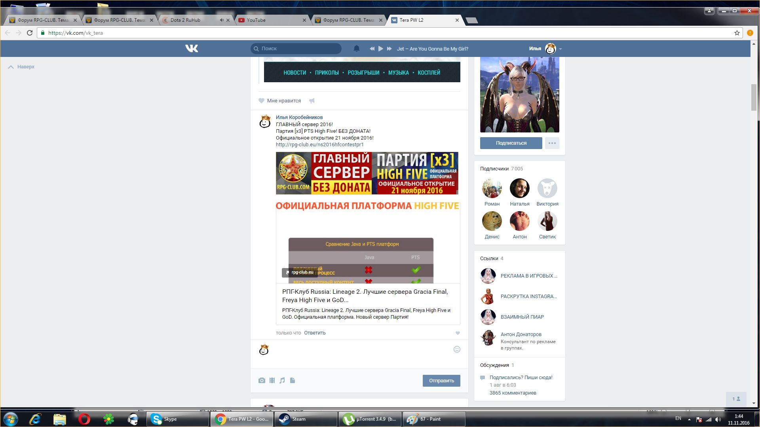
Task: Attach a video with film icon
Action: click(x=272, y=380)
